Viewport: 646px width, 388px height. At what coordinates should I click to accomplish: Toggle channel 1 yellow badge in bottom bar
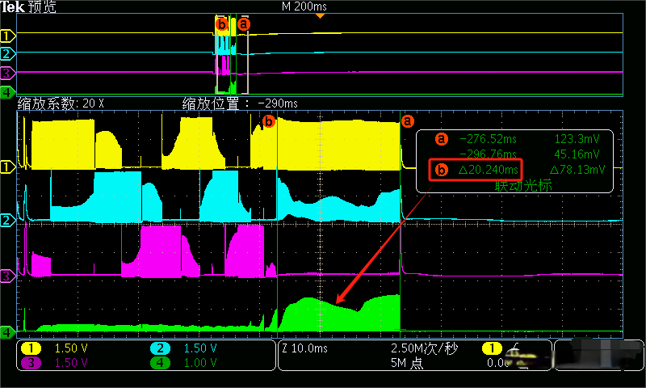point(31,348)
